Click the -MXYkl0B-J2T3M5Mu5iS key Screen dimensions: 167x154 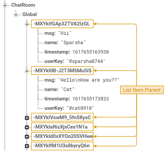pyautogui.click(x=62, y=71)
